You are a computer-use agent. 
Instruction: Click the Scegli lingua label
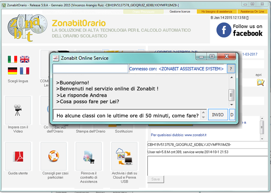(18, 81)
